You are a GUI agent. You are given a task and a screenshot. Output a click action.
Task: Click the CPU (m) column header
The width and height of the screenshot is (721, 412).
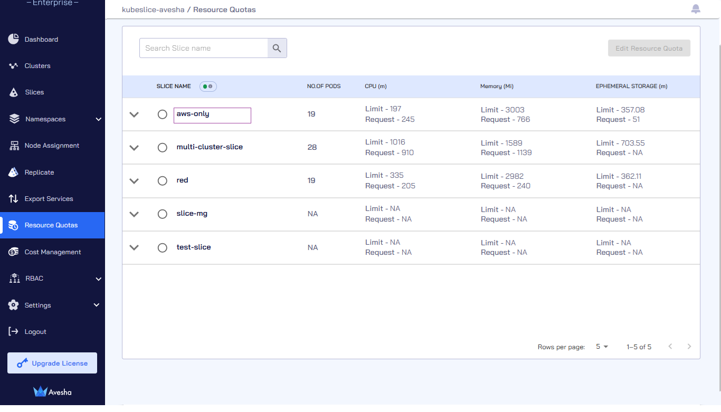tap(376, 86)
